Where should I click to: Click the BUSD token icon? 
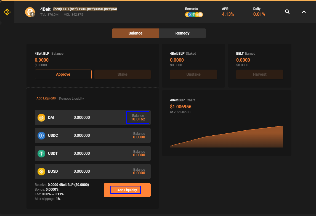click(41, 172)
